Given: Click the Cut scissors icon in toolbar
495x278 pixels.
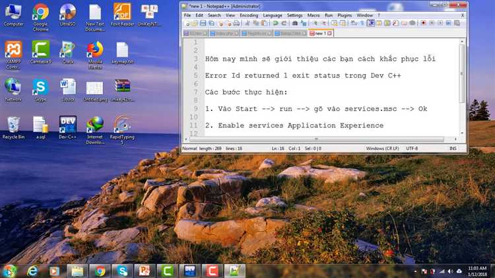Looking at the screenshot, I should (x=247, y=23).
